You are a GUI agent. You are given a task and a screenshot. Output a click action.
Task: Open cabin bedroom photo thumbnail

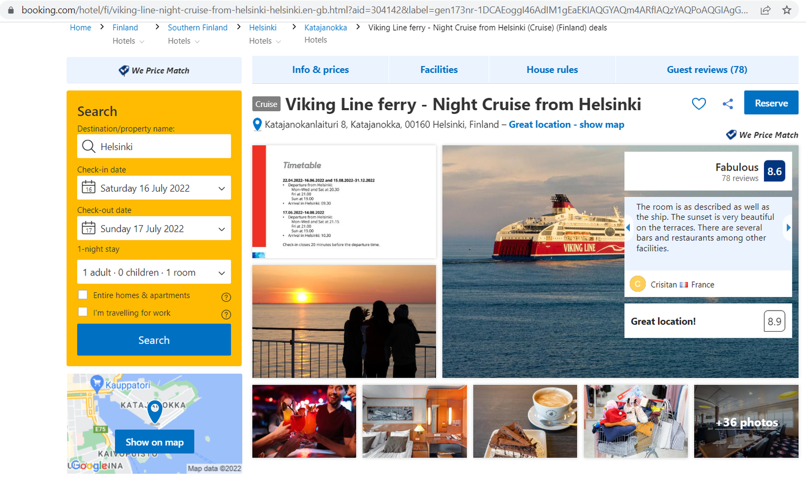(x=415, y=421)
